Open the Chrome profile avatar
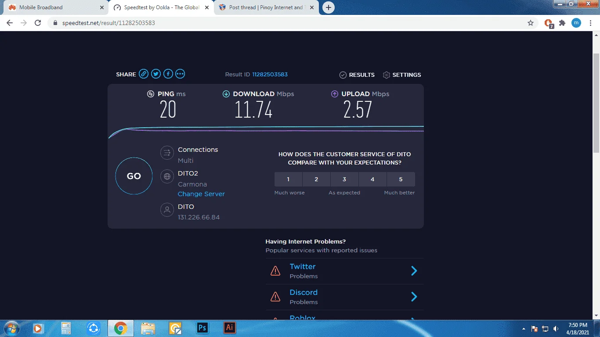Viewport: 600px width, 337px height. [576, 23]
